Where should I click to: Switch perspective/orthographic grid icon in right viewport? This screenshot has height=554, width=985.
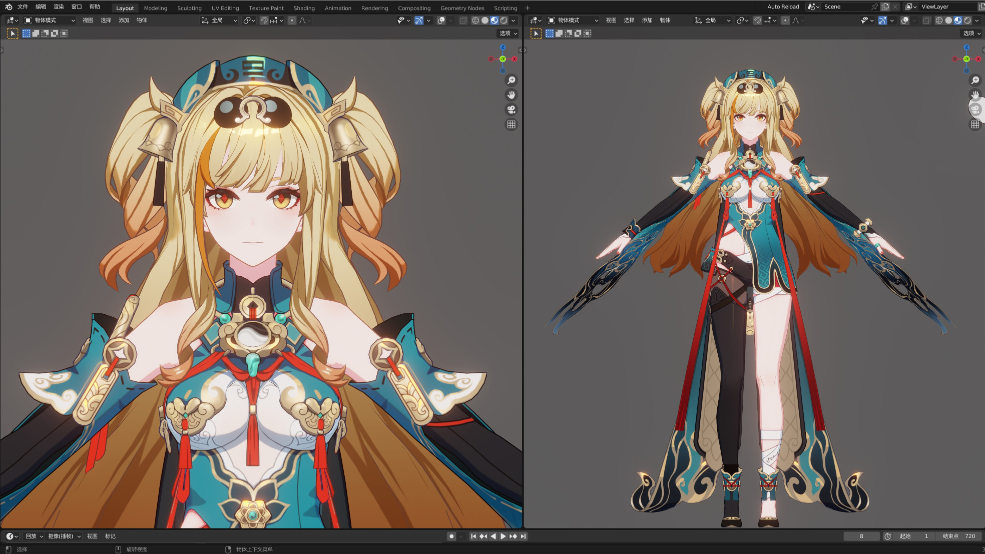(x=974, y=125)
